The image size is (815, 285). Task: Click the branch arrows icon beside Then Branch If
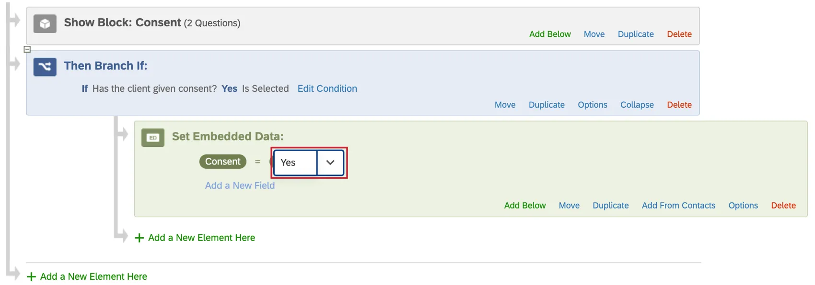[45, 66]
